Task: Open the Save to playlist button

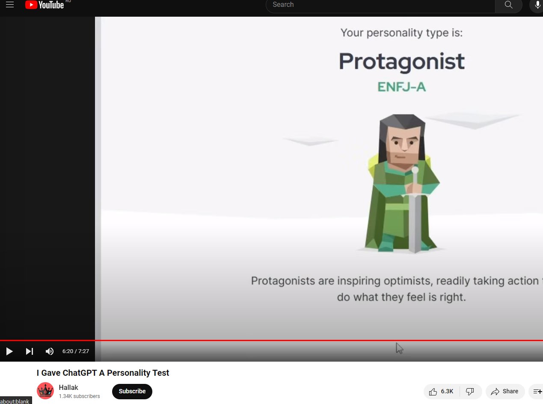Action: pyautogui.click(x=536, y=391)
